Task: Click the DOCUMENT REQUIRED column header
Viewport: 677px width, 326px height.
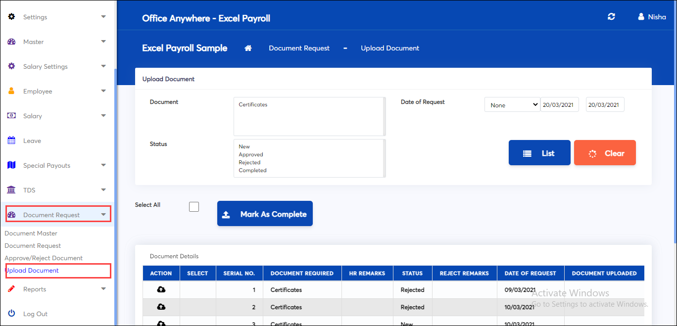Action: tap(302, 273)
